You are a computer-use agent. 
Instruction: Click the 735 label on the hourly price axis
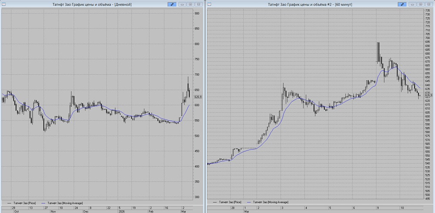[428, 10]
